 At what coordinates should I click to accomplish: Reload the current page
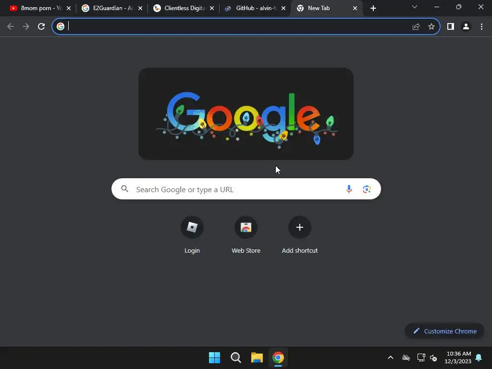click(41, 27)
